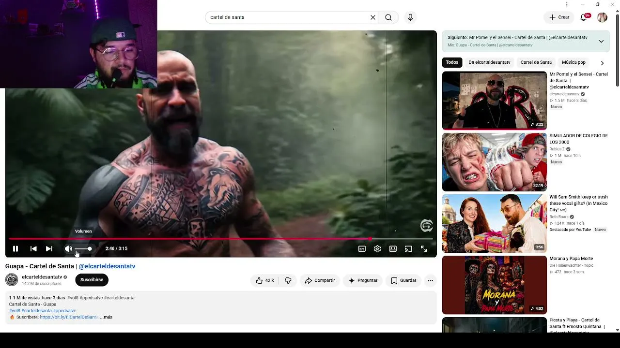
Task: Open the Will Sam Smith video thumbnail
Action: pos(494,223)
